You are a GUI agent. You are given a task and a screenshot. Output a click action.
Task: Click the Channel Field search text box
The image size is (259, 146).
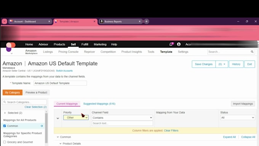point(122,124)
